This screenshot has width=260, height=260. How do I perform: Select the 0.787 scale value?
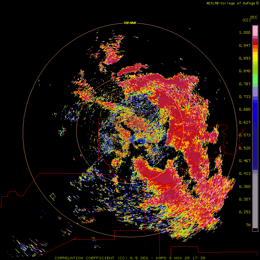click(x=245, y=84)
